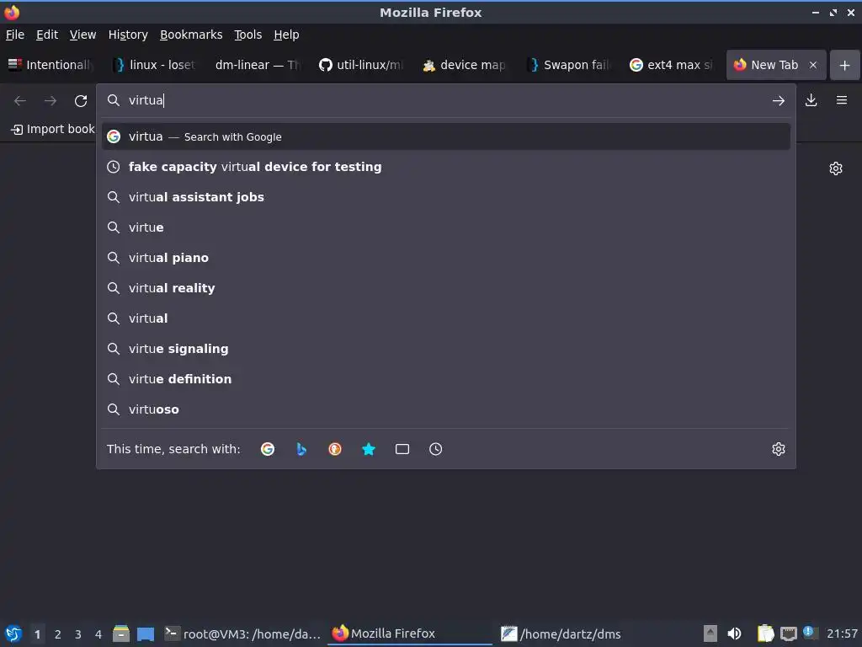Screen dimensions: 862x647
Task: Select 'virtua — Search with Google' suggestion
Action: click(x=446, y=136)
